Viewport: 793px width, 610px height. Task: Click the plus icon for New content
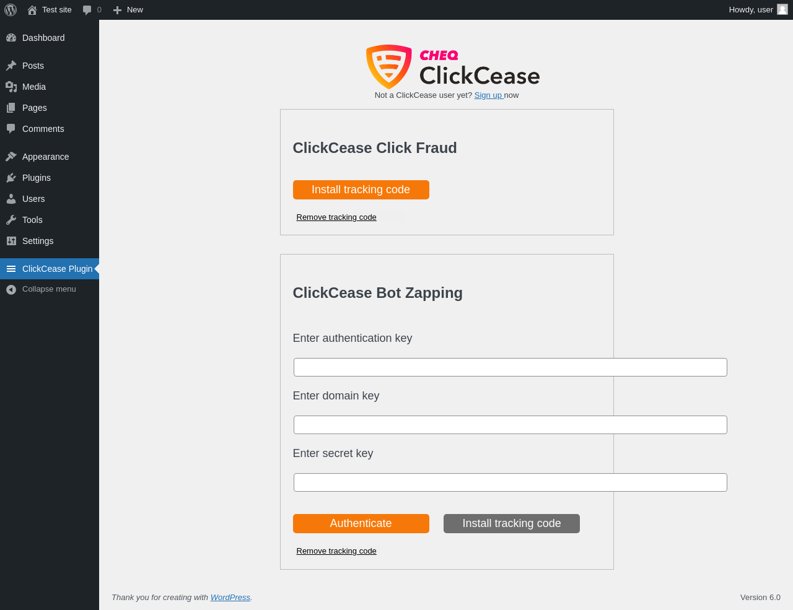[117, 10]
